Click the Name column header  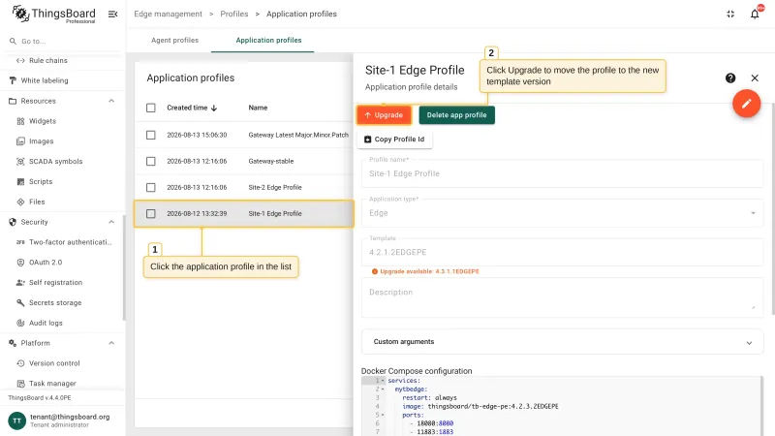click(x=258, y=108)
